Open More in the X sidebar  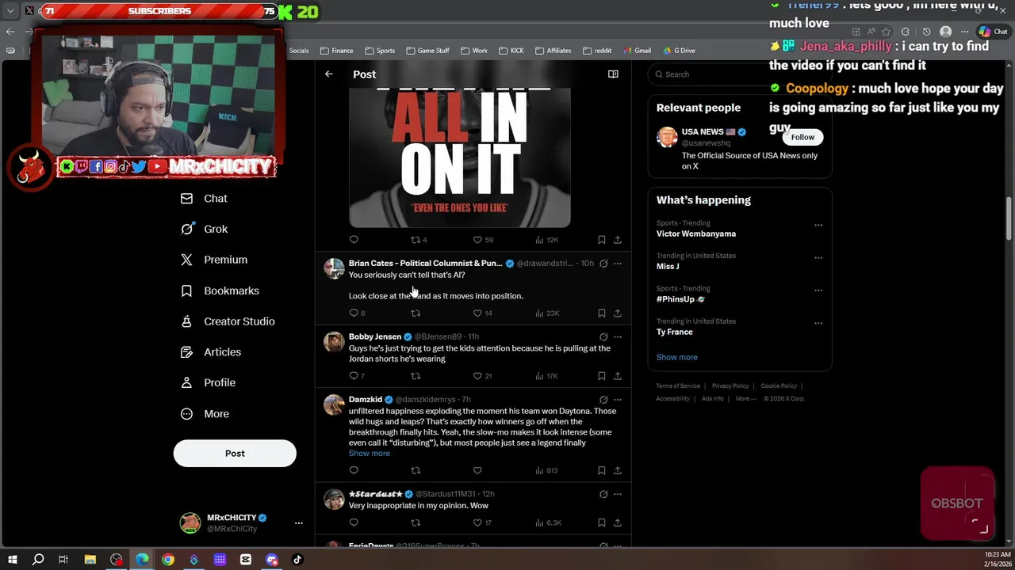pyautogui.click(x=205, y=414)
